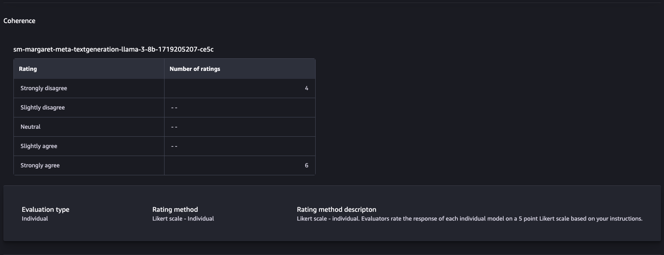Screen dimensions: 664x255
Task: Click the Evaluation type label
Action: [x=45, y=209]
